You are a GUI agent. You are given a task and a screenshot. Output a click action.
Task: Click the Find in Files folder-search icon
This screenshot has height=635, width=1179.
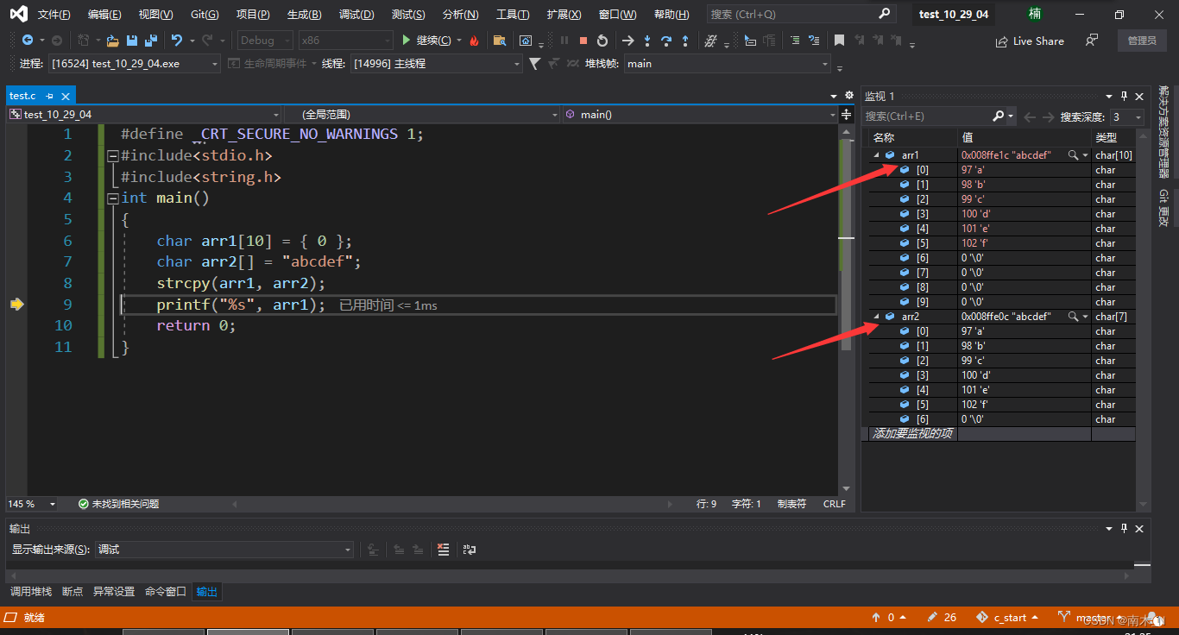click(x=499, y=41)
